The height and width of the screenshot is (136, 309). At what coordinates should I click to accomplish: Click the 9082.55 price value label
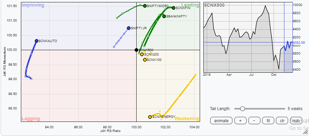click(x=299, y=42)
